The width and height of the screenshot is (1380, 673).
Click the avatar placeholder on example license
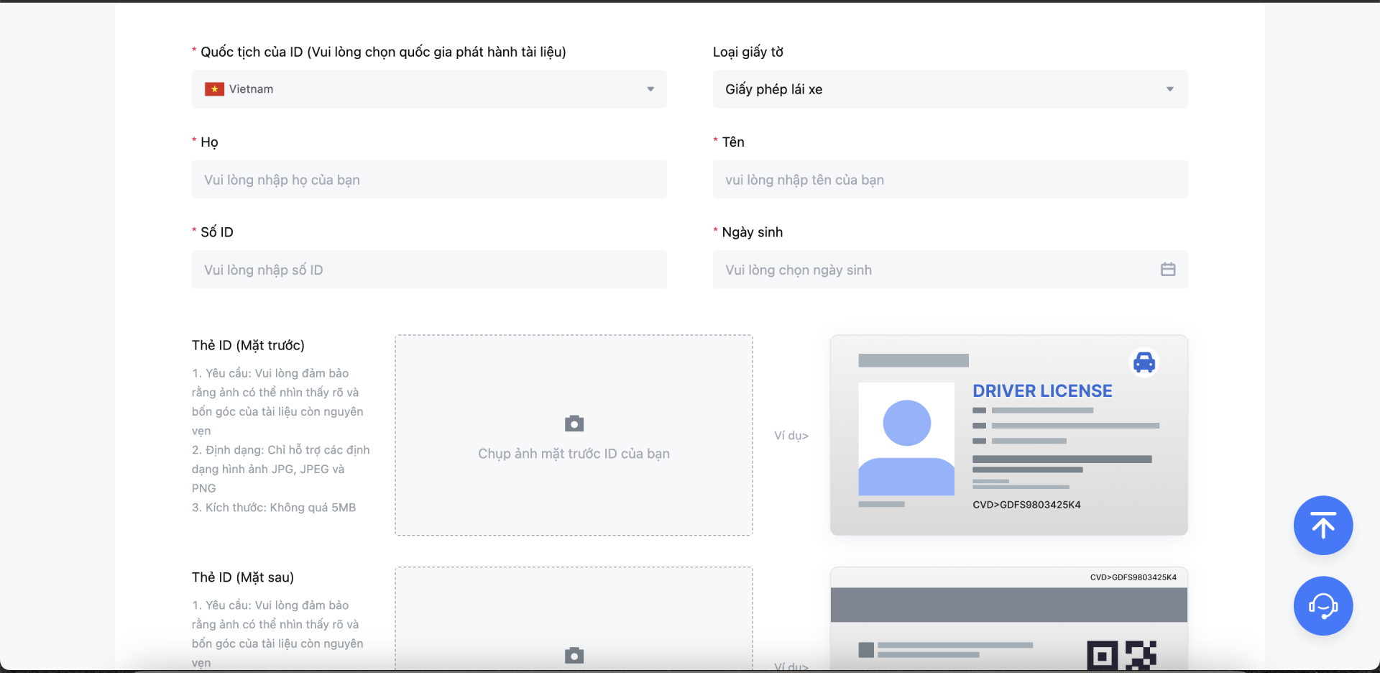point(906,439)
